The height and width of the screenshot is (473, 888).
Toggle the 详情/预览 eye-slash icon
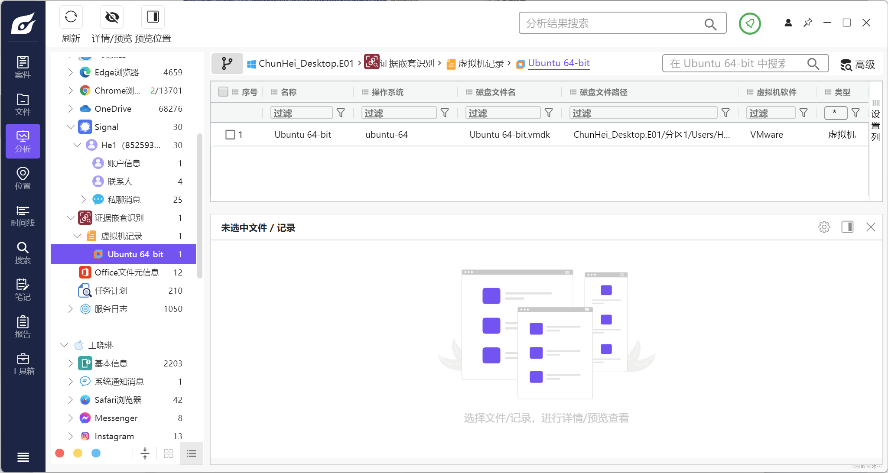coord(112,17)
